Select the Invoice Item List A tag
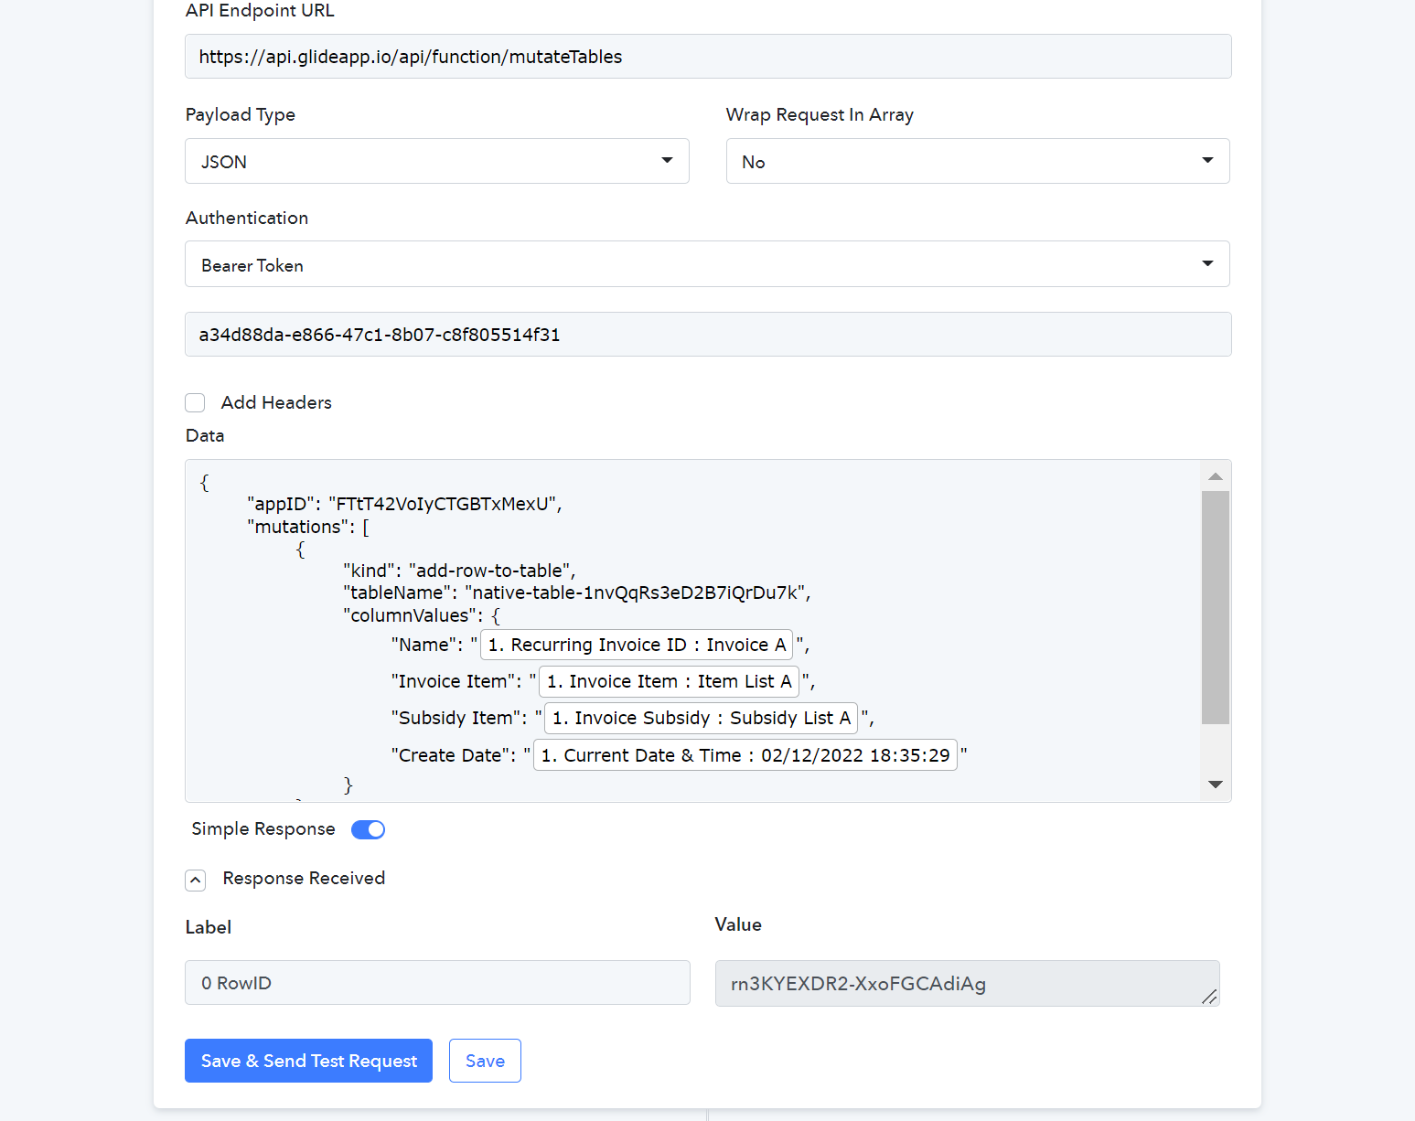This screenshot has height=1121, width=1415. (669, 681)
